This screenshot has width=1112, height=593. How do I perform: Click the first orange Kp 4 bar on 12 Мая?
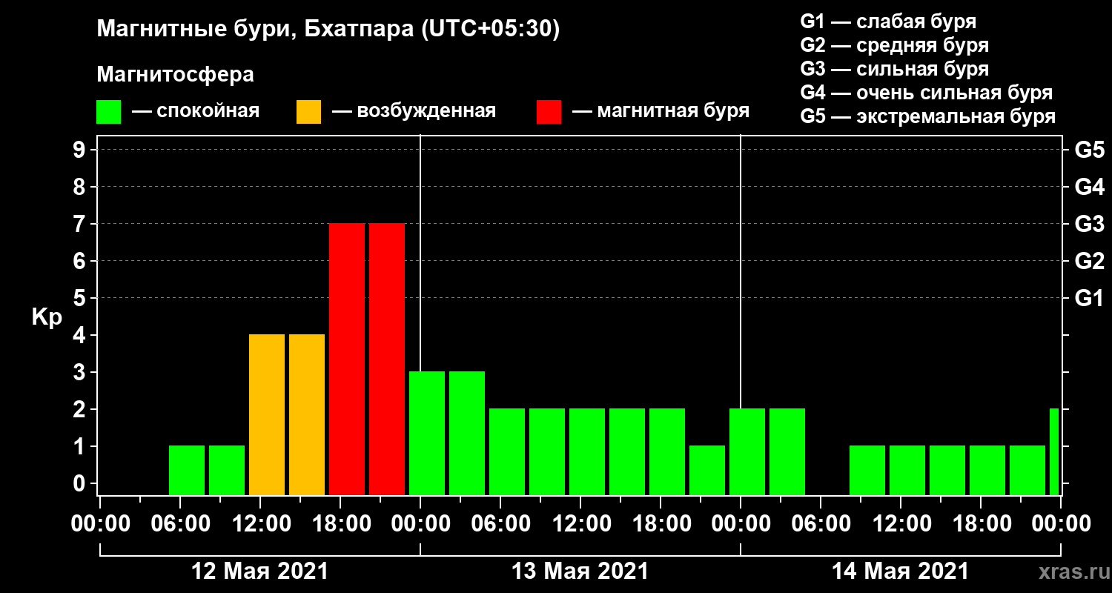(x=267, y=414)
